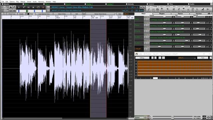Mute the Bass track in mixer
The height and width of the screenshot is (120, 213).
coord(145,19)
